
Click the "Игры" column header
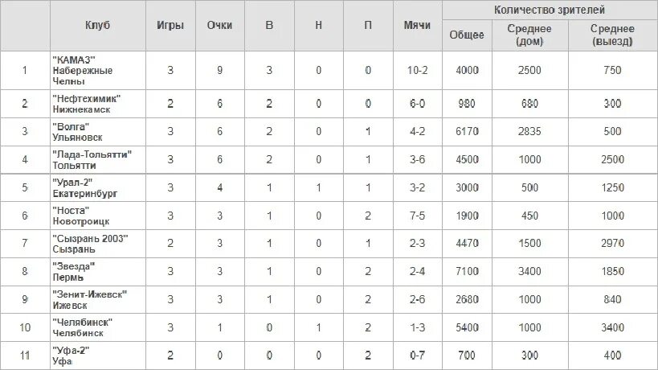pyautogui.click(x=170, y=25)
